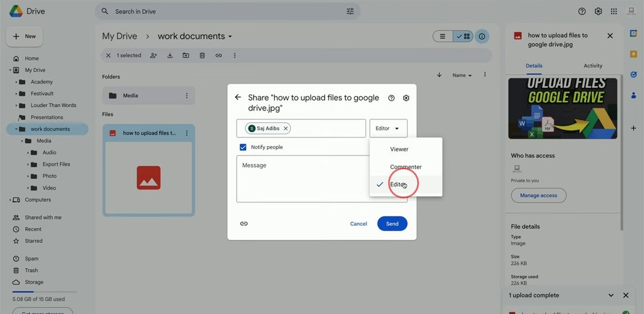The height and width of the screenshot is (314, 644).
Task: Expand the Academy folder arrow
Action: click(x=16, y=82)
